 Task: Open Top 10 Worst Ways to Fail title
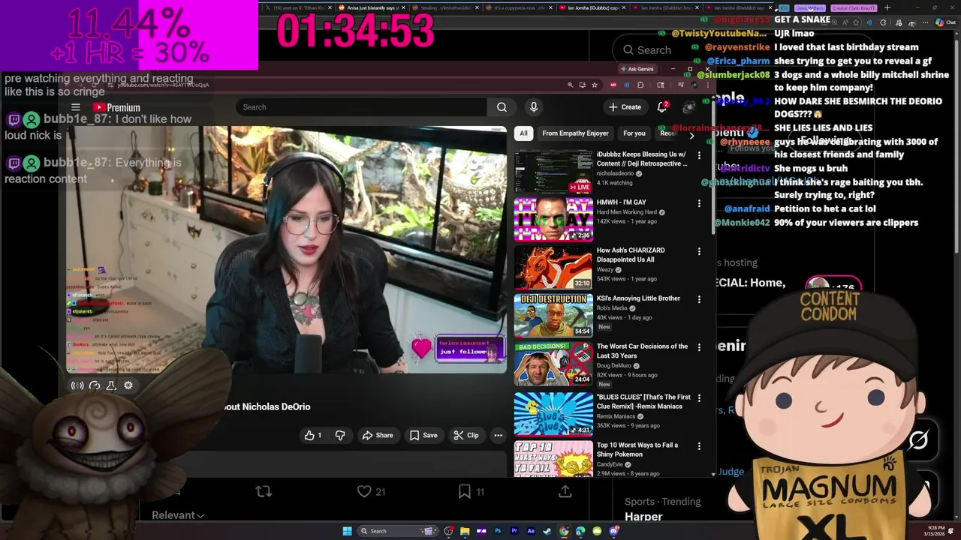637,449
